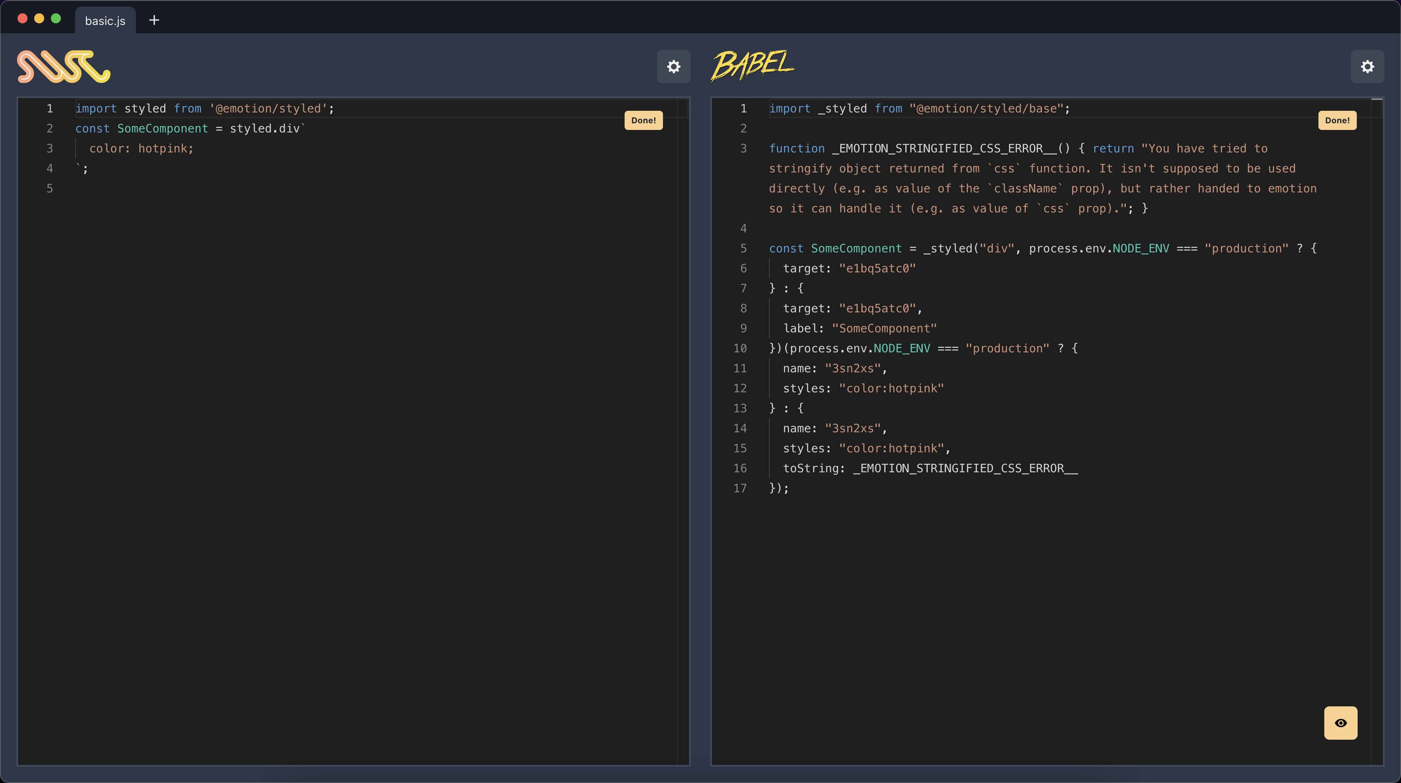Click line number 10 in Babel output
The width and height of the screenshot is (1401, 783).
coord(740,348)
